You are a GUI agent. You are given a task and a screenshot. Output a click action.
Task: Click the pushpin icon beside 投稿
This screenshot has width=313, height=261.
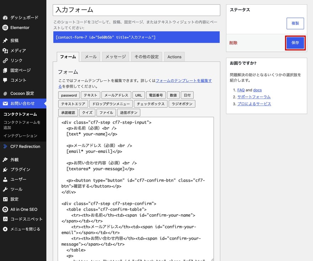[x=5, y=41]
